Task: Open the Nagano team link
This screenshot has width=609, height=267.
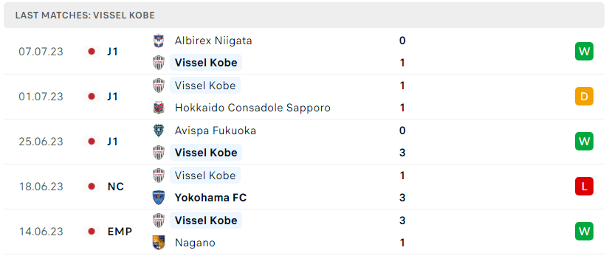Action: click(195, 243)
